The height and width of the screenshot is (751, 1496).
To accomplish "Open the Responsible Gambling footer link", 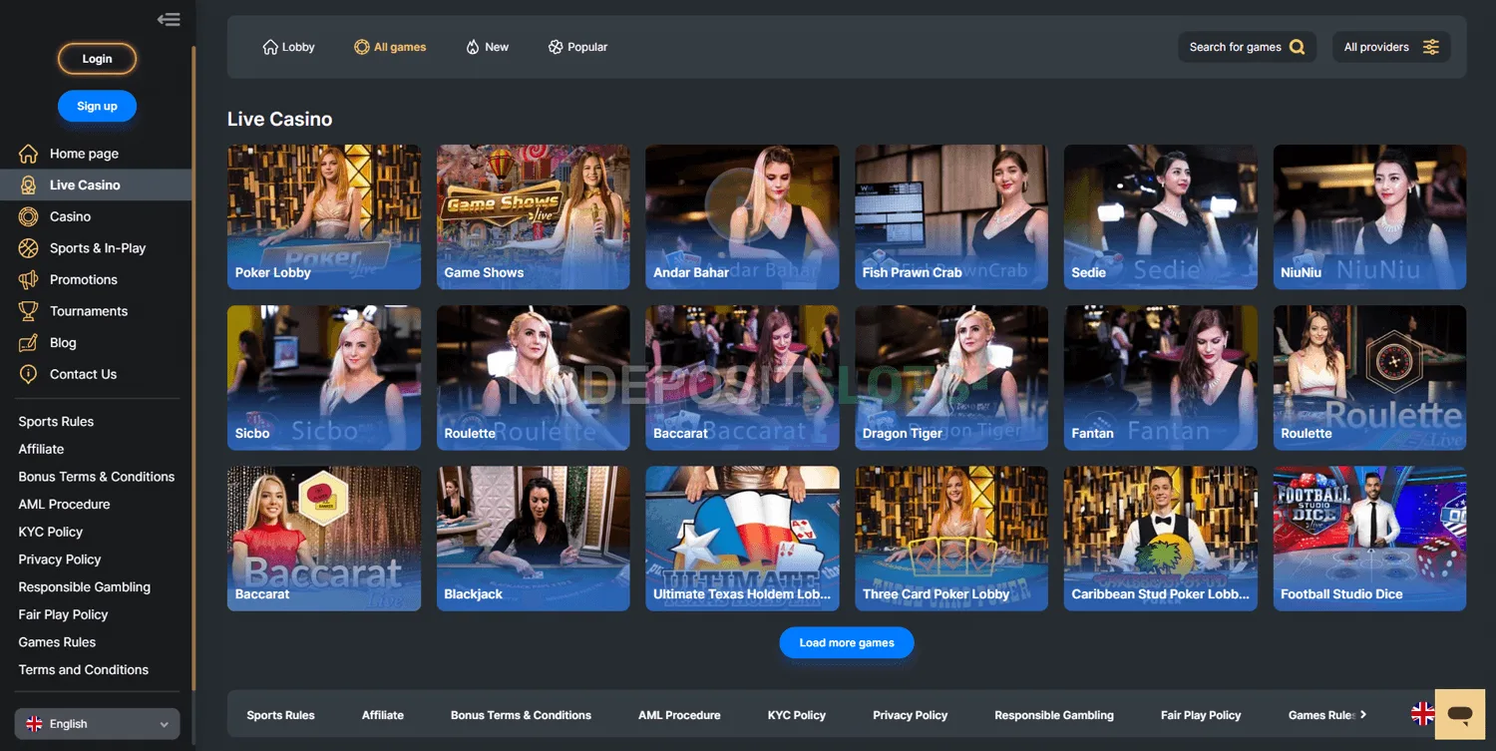I will (x=1053, y=714).
